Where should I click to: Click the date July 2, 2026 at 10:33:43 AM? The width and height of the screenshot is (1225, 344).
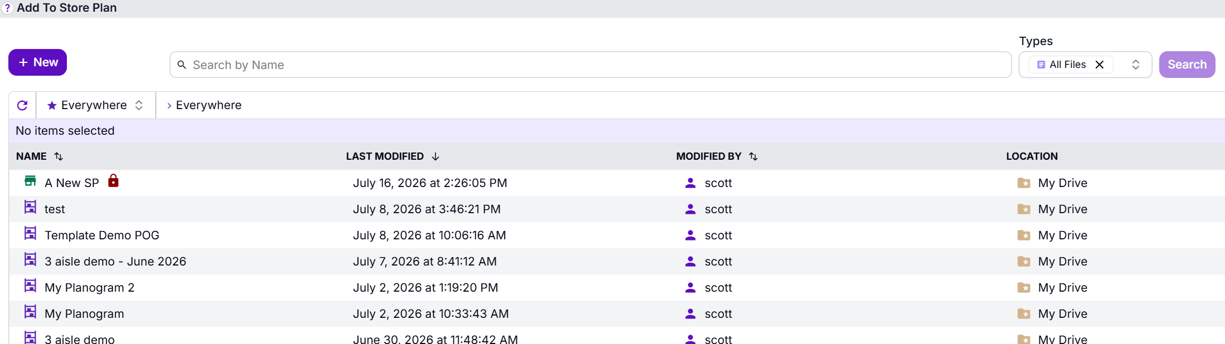430,314
